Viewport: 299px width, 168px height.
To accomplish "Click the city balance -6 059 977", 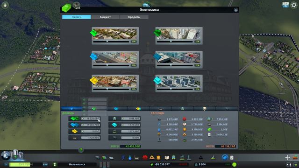I will (162, 164).
